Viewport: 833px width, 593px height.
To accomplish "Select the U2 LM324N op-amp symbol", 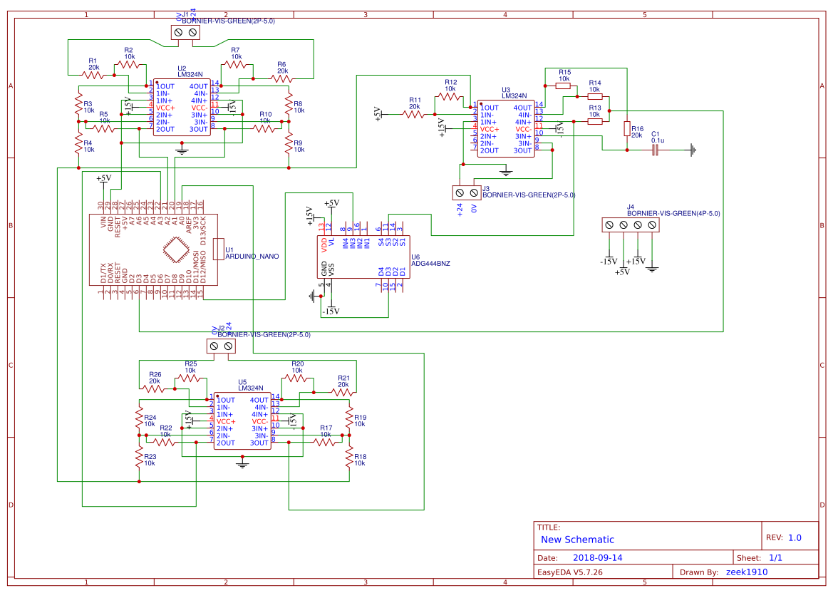I will [x=182, y=107].
